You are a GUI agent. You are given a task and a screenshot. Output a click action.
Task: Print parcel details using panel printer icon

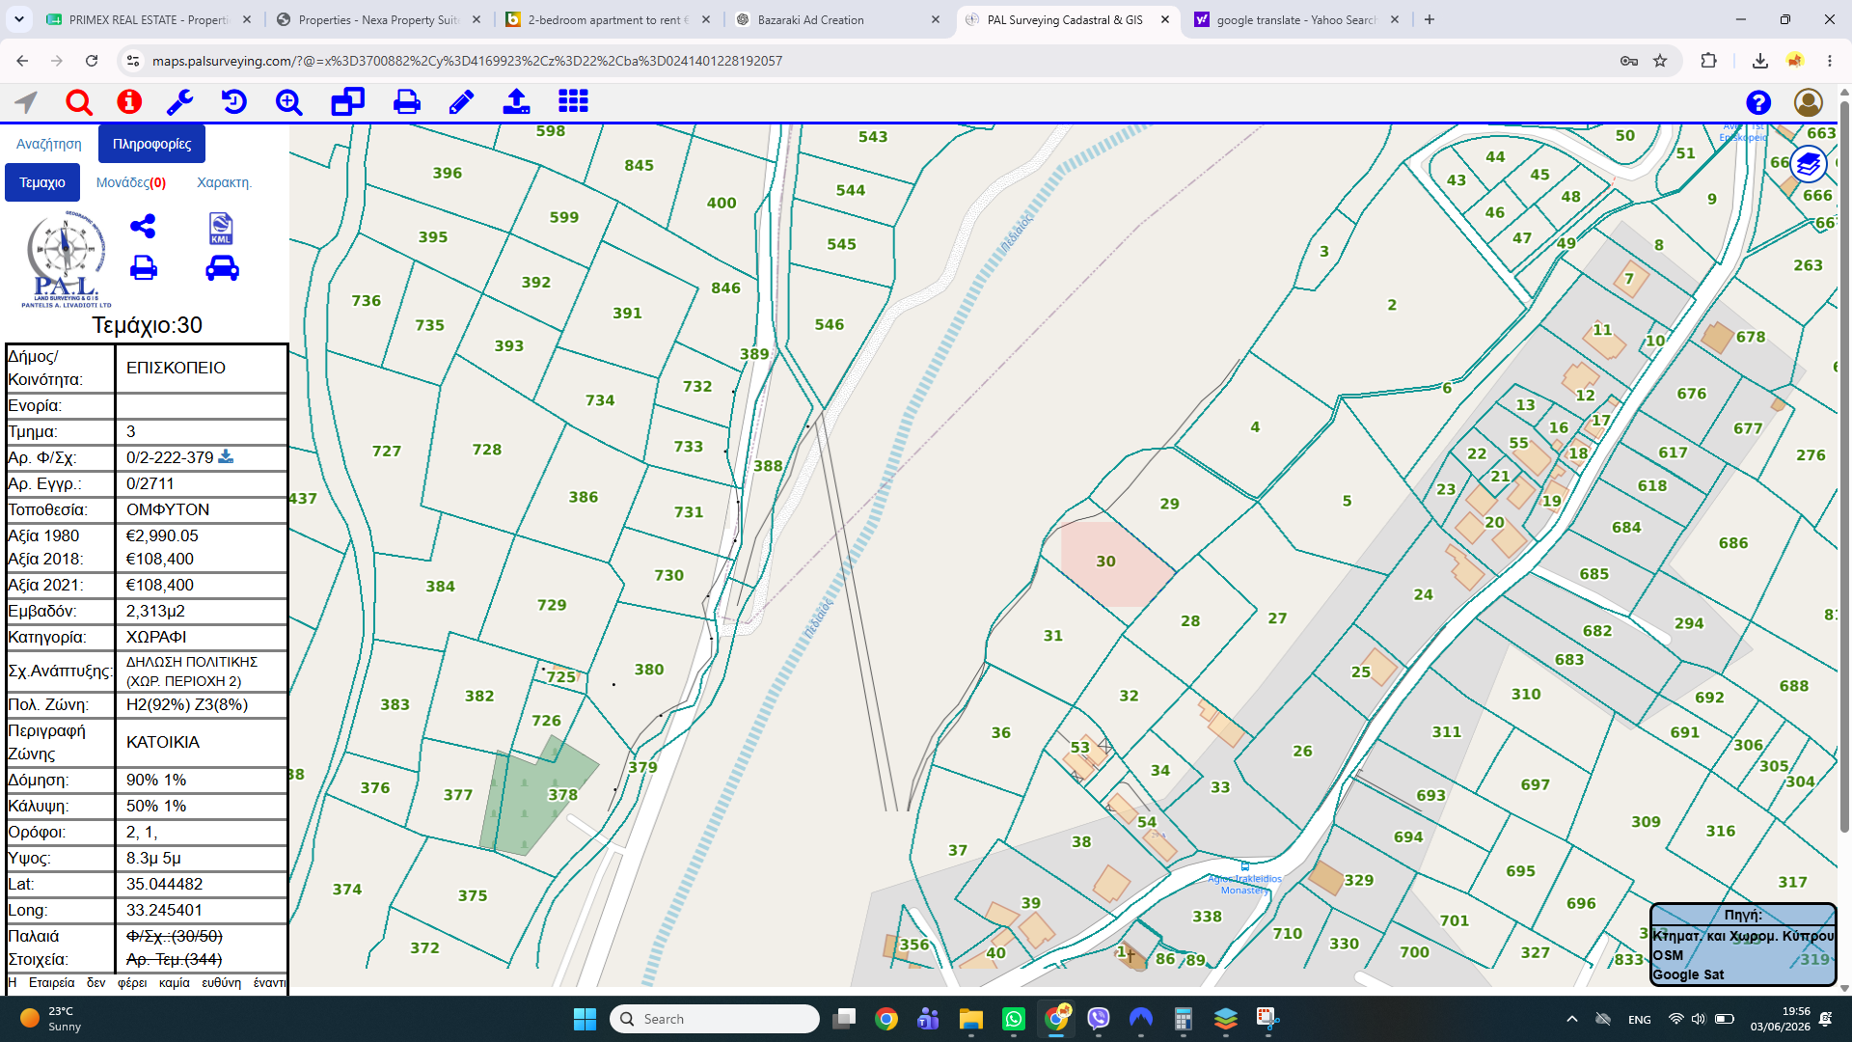(144, 267)
